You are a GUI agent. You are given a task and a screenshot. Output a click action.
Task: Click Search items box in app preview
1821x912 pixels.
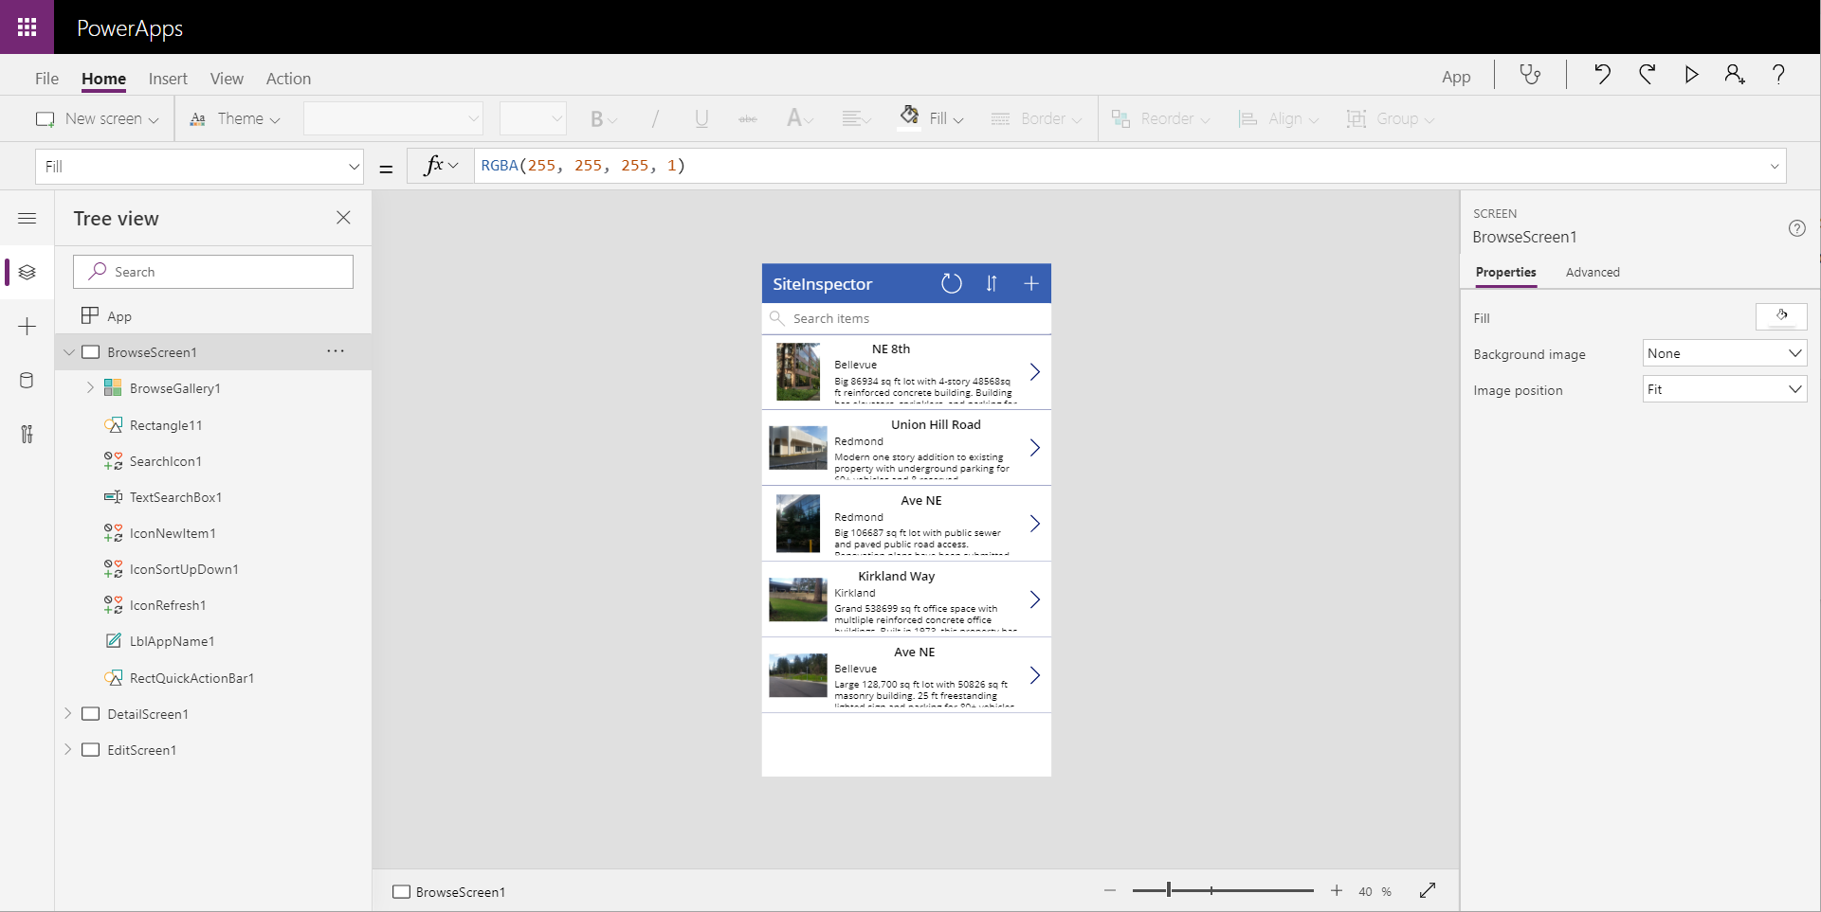pyautogui.click(x=906, y=318)
